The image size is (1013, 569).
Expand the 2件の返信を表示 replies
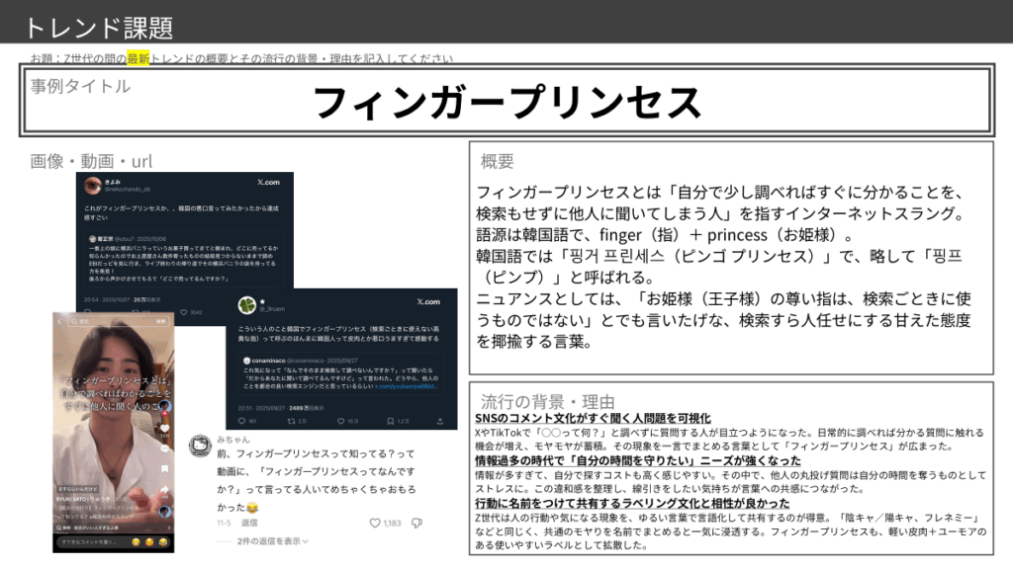[x=270, y=541]
